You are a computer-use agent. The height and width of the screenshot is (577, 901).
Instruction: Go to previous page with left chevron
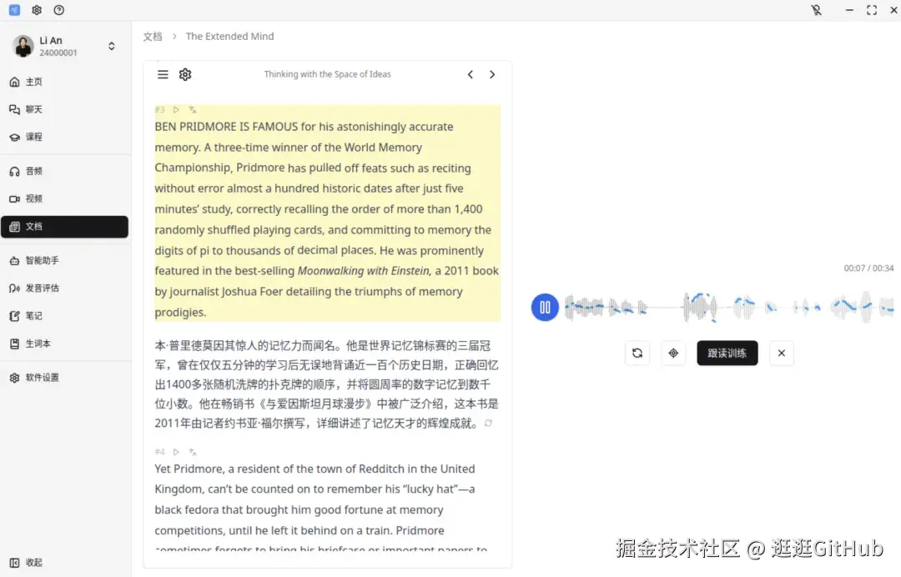[x=470, y=74]
